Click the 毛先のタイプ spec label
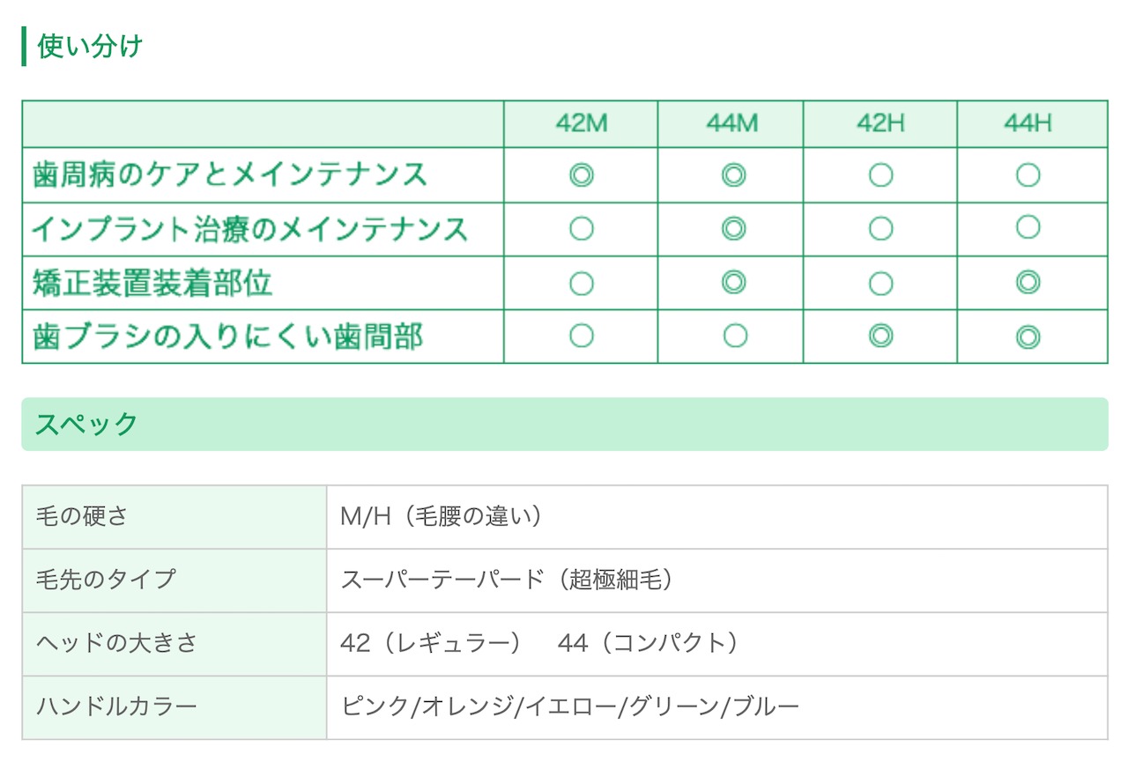 [106, 580]
